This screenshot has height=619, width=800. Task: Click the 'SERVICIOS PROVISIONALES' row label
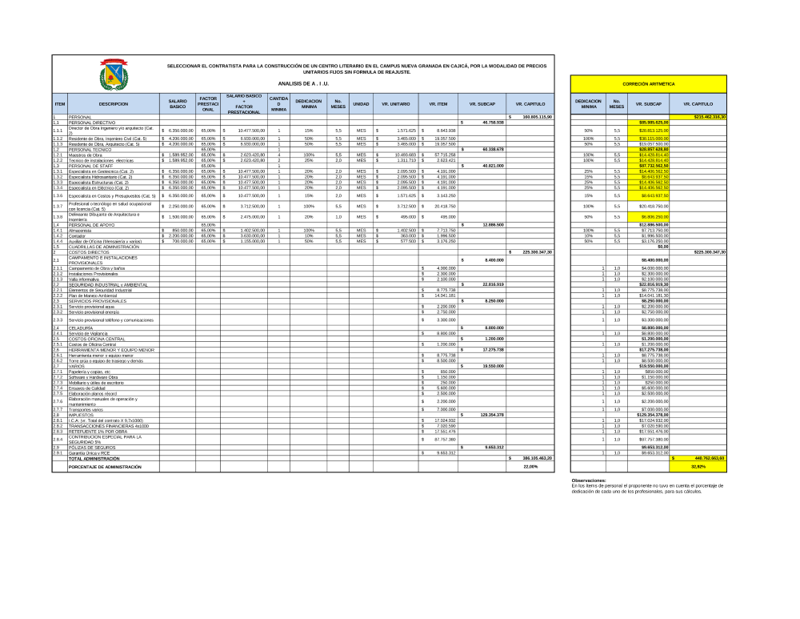coord(98,301)
